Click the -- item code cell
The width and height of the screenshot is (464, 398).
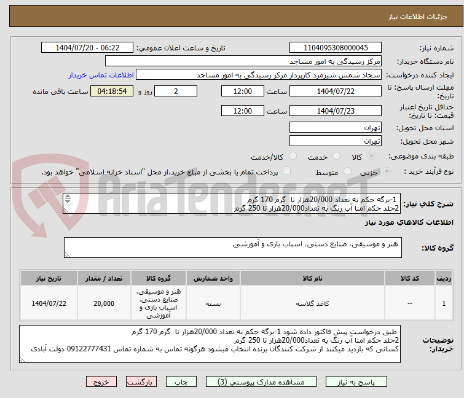click(409, 303)
